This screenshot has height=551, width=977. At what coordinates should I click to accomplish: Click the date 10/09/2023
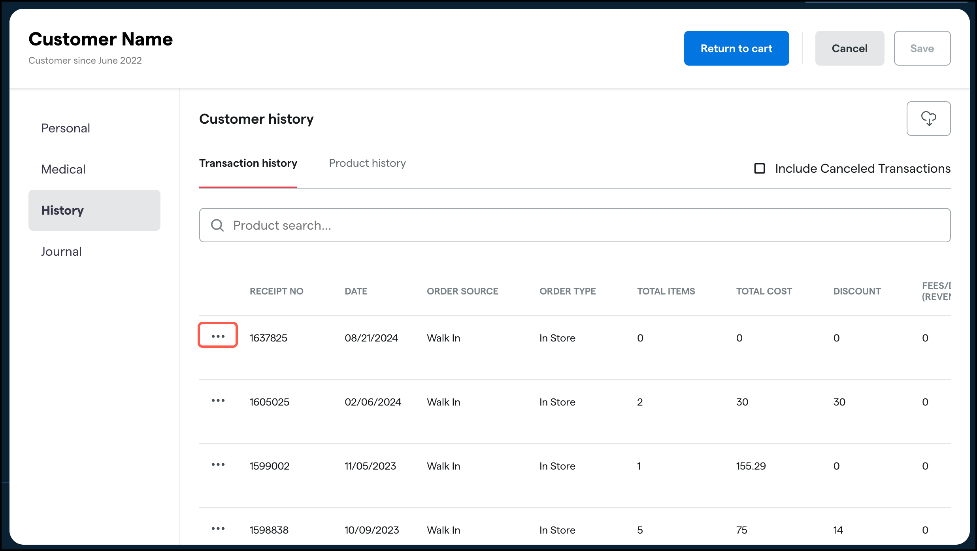point(372,530)
